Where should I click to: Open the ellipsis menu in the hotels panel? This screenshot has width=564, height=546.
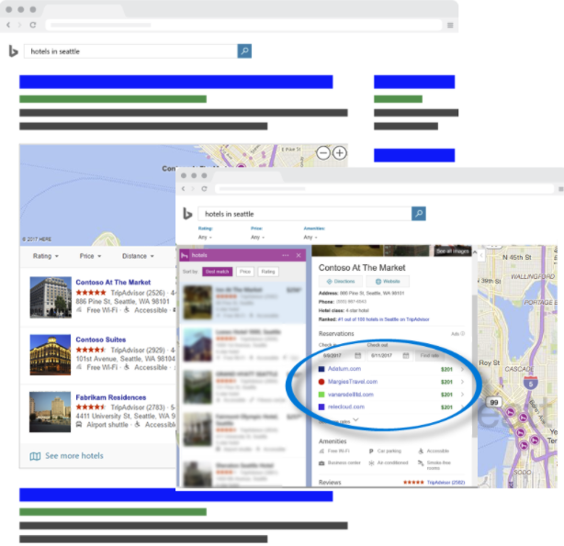point(286,255)
